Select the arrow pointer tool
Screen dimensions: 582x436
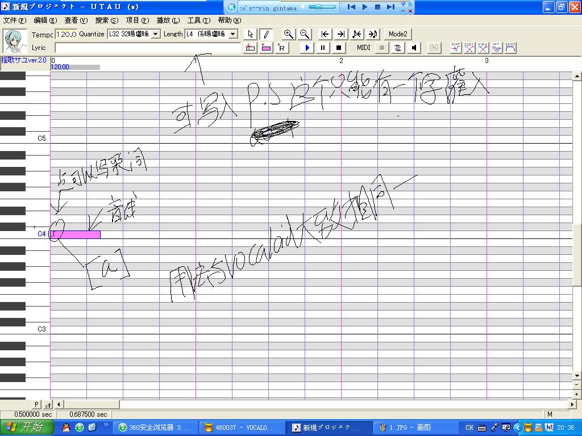[251, 34]
